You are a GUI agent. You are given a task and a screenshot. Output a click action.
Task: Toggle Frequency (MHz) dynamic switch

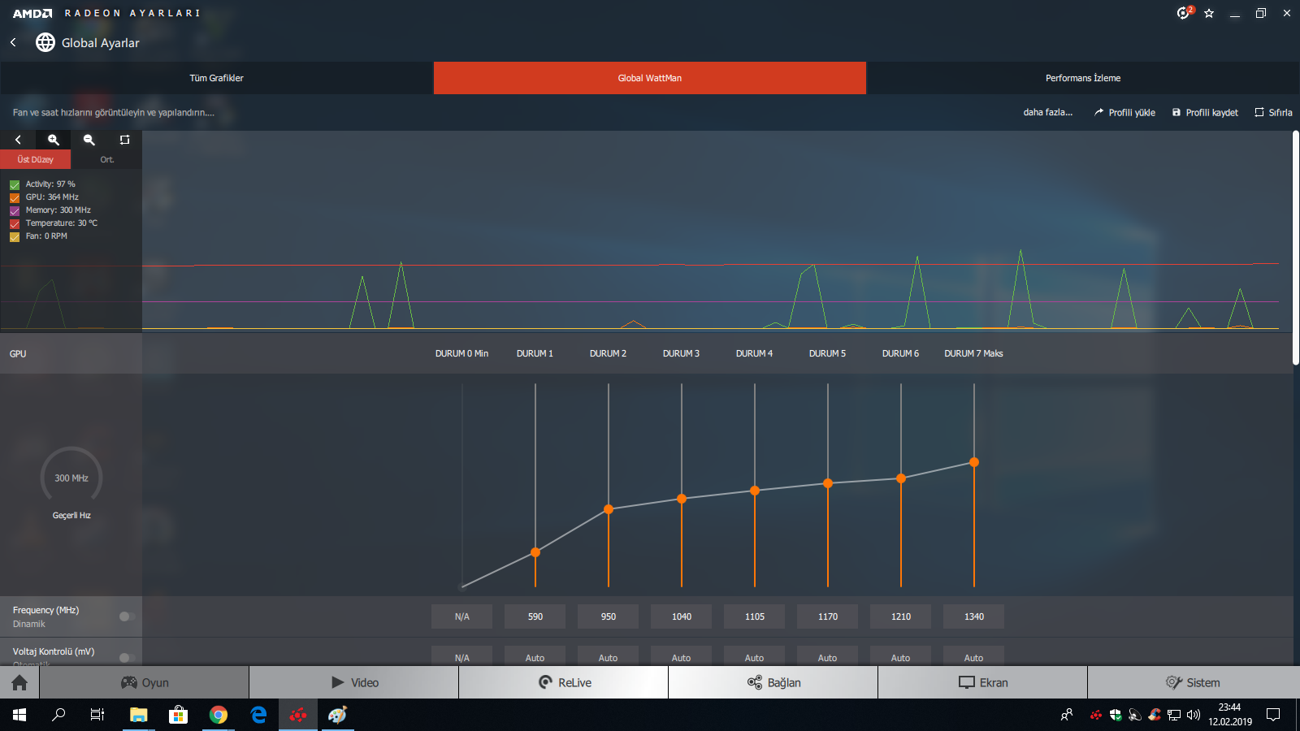127,616
